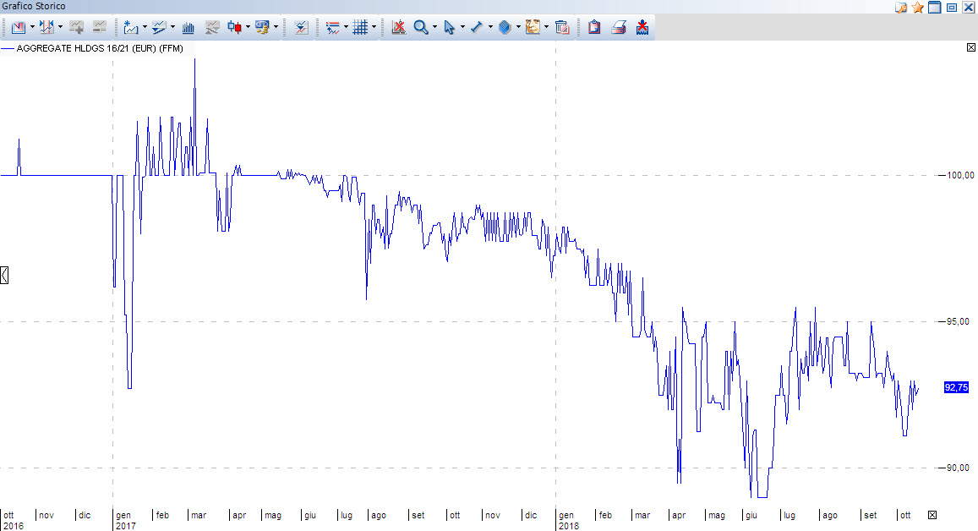Click the 92,75 current price marker
Viewport: 978px width, 531px height.
[956, 387]
